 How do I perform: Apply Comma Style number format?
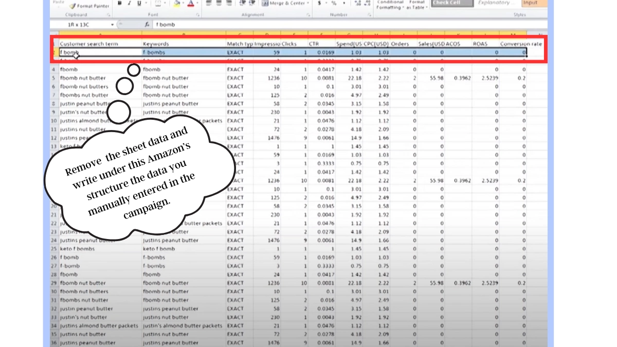coord(343,4)
